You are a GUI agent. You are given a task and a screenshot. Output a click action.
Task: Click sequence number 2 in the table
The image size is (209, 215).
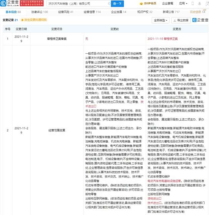[7, 130]
